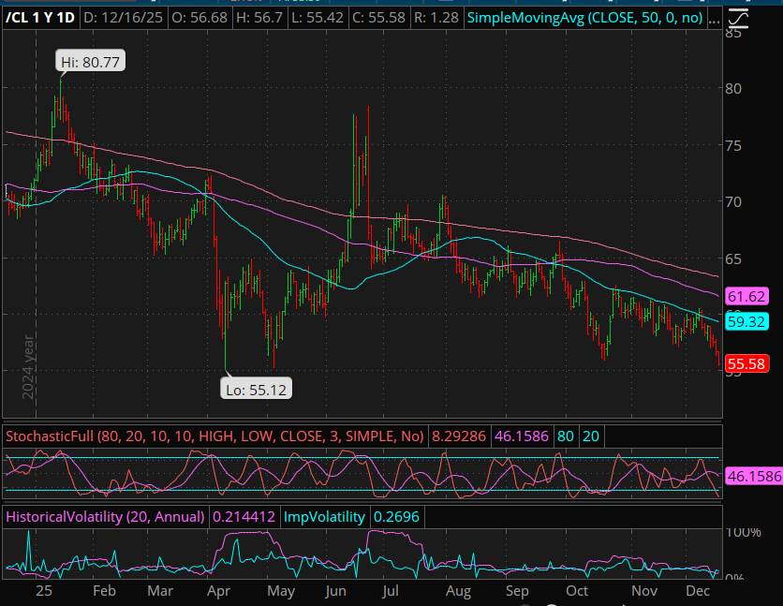Click the Hi: 80.77 price bubble
The image size is (783, 606).
91,62
